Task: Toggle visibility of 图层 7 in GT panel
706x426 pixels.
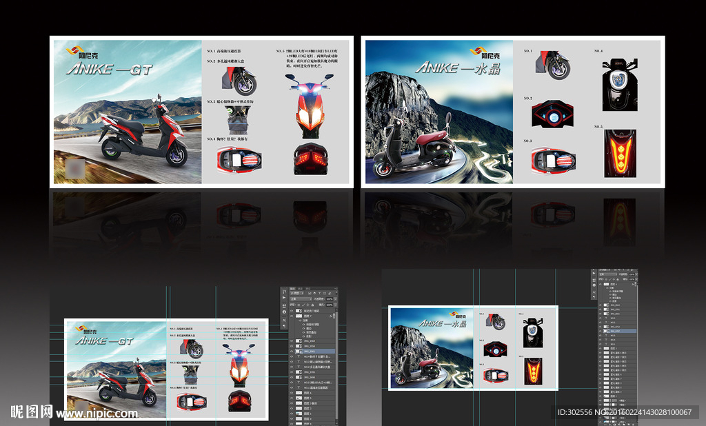Action: [292, 316]
